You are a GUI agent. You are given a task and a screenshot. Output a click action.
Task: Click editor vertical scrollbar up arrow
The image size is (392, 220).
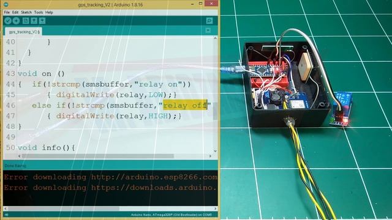[215, 38]
